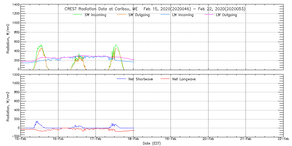Image resolution: width=292 pixels, height=146 pixels.
Task: Click the top chart's Radiation y-axis title
Action: [8, 37]
